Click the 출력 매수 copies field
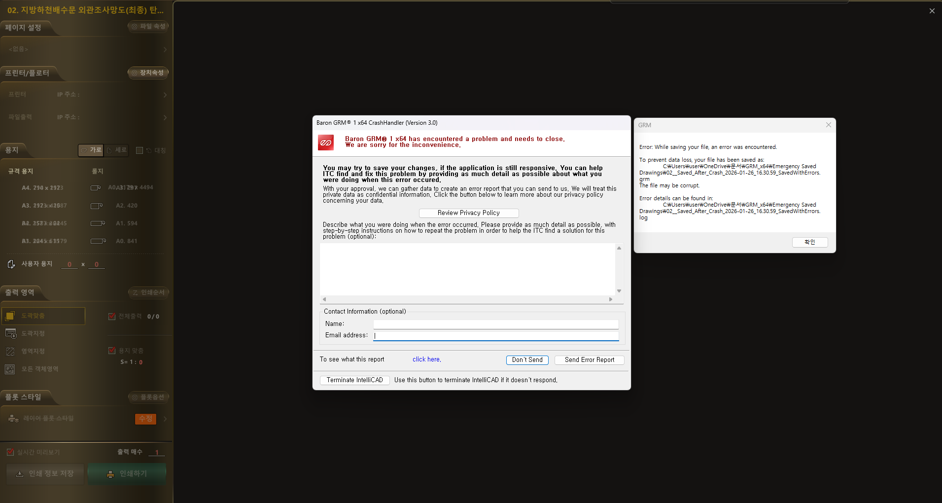942x503 pixels. [x=157, y=452]
